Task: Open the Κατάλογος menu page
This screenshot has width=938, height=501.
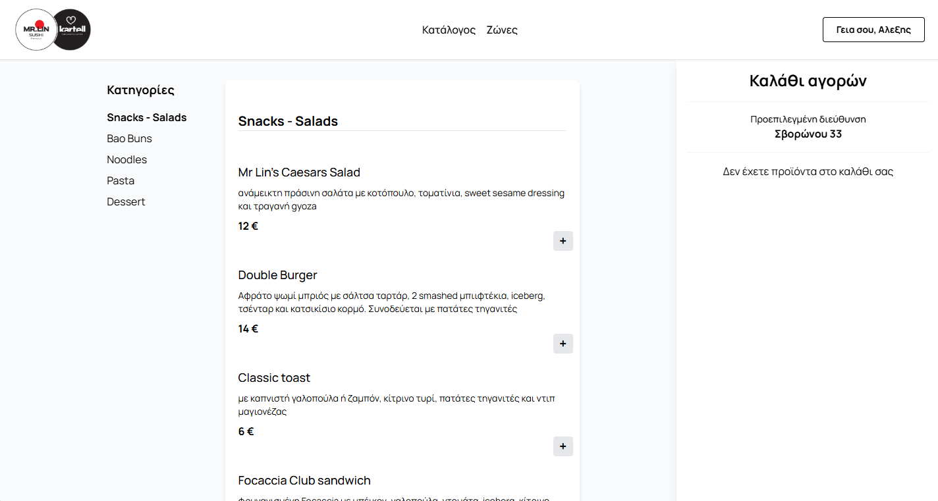Action: (449, 30)
